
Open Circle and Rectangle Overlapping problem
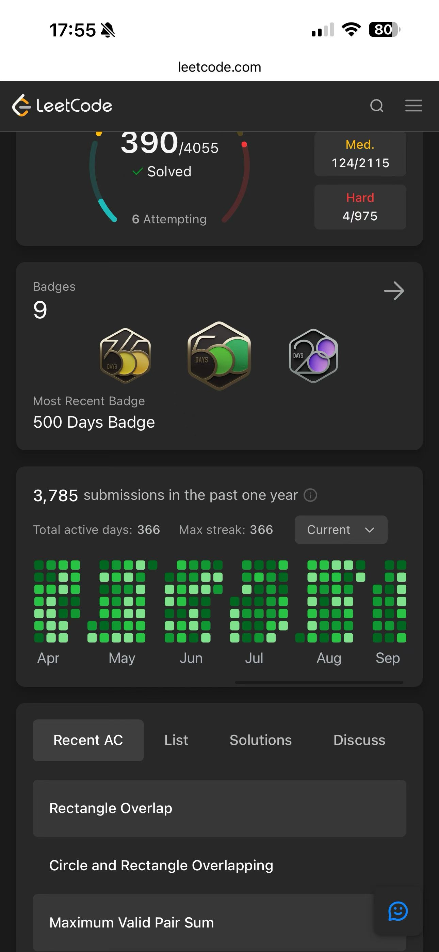(219, 866)
